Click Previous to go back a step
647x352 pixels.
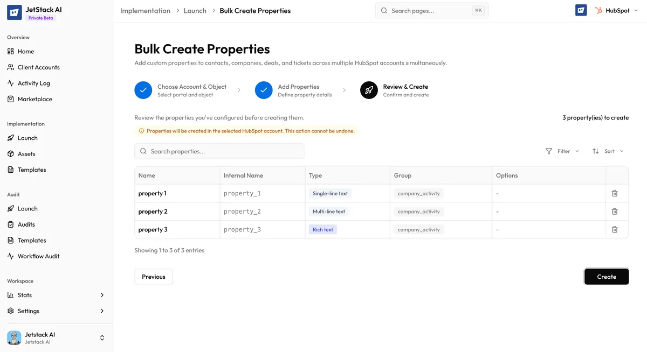153,276
